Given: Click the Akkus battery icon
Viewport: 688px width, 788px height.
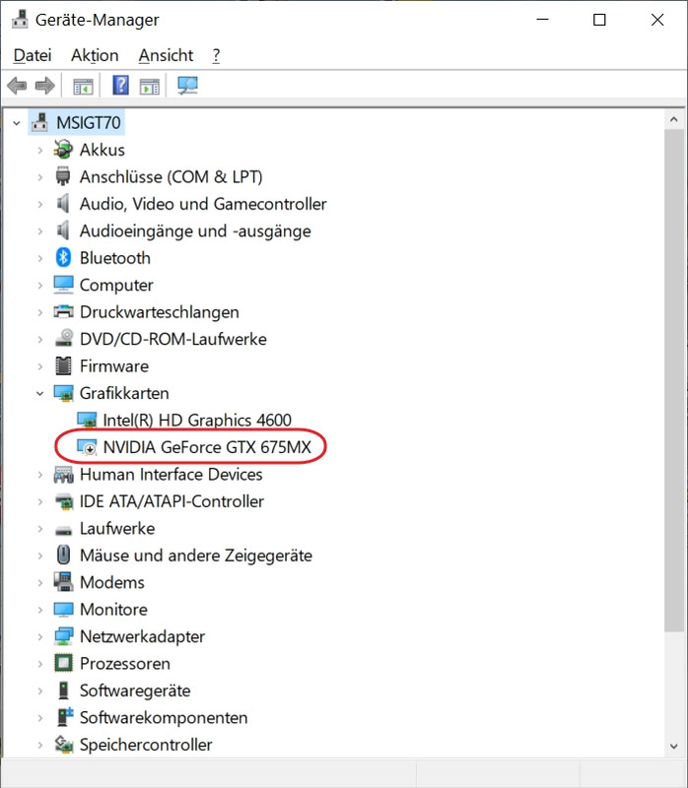Looking at the screenshot, I should 63,150.
